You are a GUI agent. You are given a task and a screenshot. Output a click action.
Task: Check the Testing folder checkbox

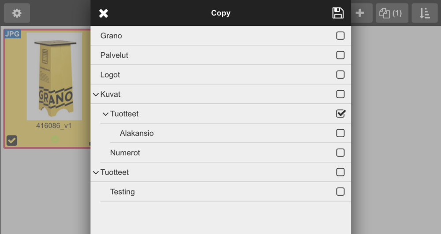(x=340, y=191)
